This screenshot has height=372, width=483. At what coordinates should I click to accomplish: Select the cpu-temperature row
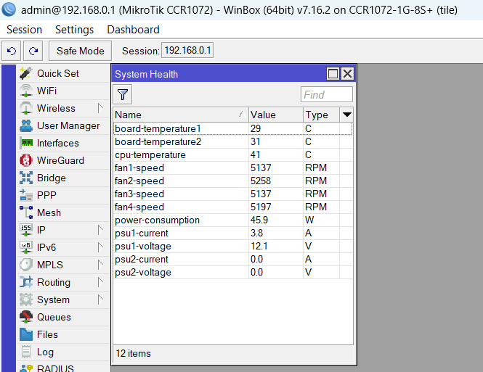pos(233,154)
